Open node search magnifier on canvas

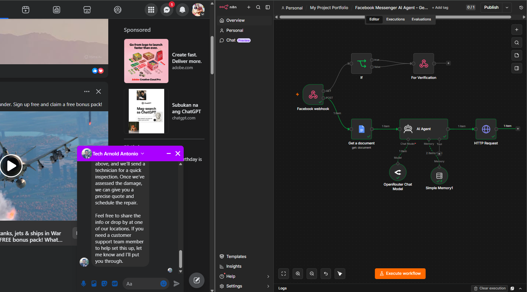(517, 43)
